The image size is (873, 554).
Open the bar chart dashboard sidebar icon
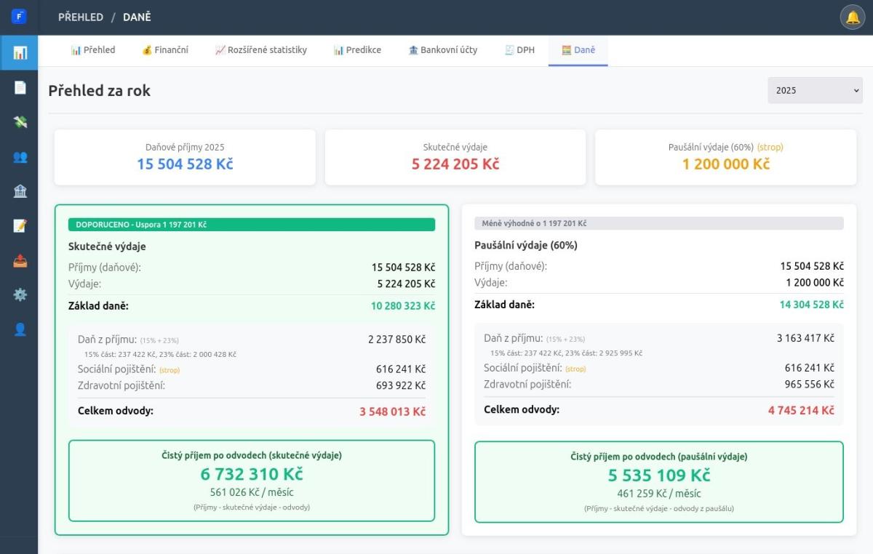point(20,53)
